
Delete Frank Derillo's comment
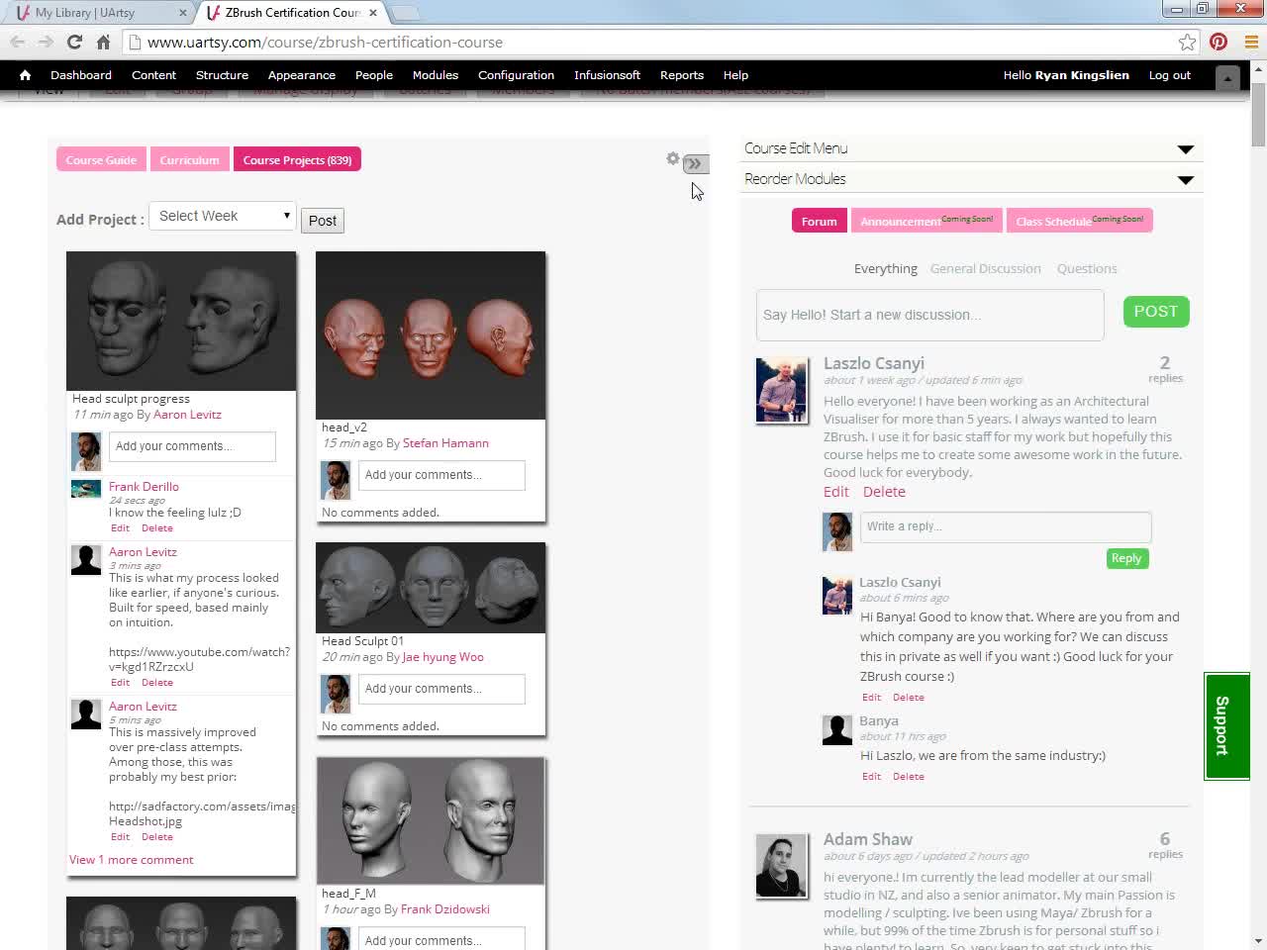pos(156,528)
